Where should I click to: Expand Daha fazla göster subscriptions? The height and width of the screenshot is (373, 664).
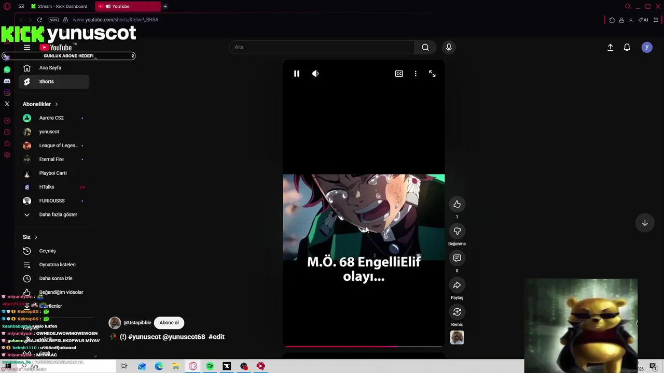54,214
